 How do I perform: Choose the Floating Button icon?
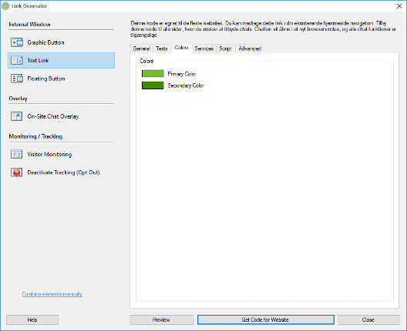pos(17,79)
